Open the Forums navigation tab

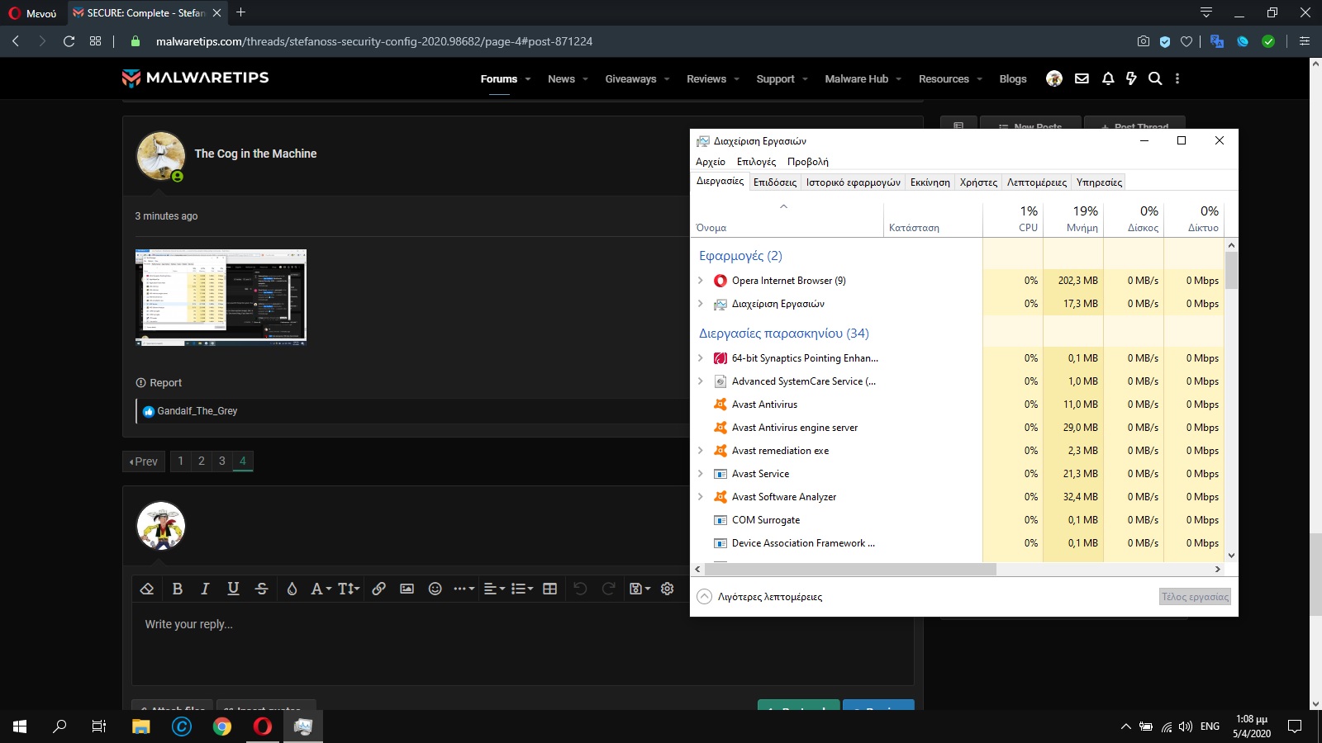pos(499,79)
